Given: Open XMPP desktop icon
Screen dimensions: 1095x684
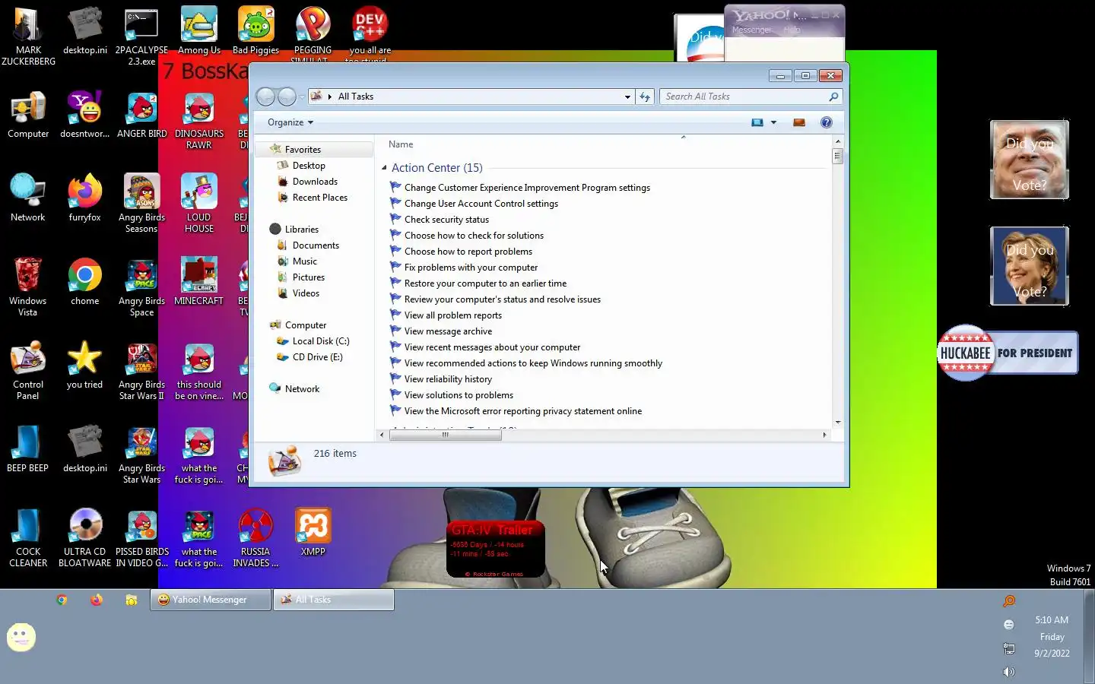Looking at the screenshot, I should [x=313, y=534].
